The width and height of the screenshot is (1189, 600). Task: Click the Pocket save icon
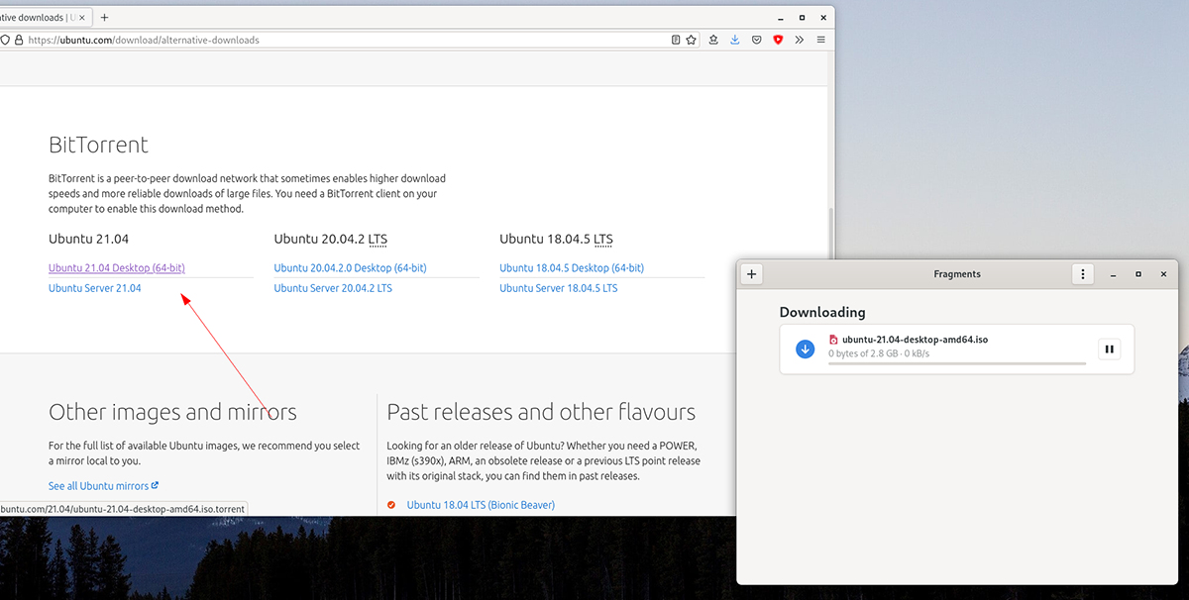click(x=757, y=41)
